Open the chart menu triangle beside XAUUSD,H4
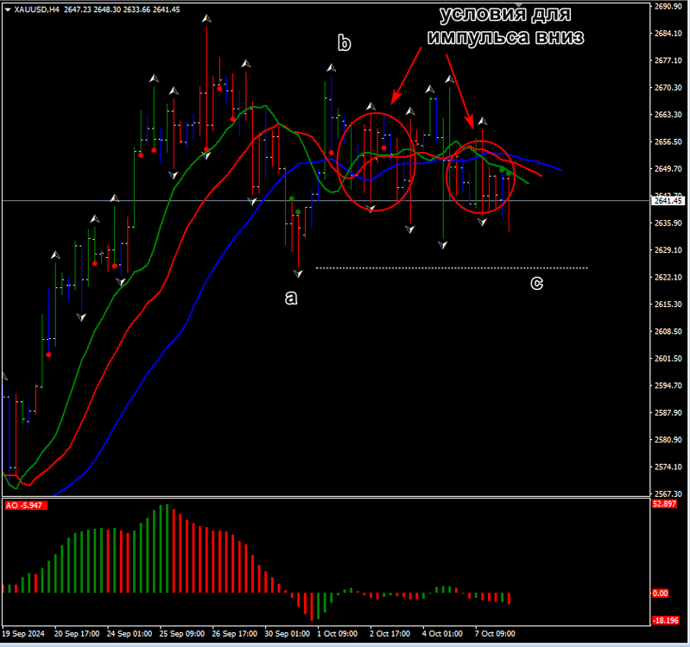This screenshot has height=647, width=690. coord(8,9)
